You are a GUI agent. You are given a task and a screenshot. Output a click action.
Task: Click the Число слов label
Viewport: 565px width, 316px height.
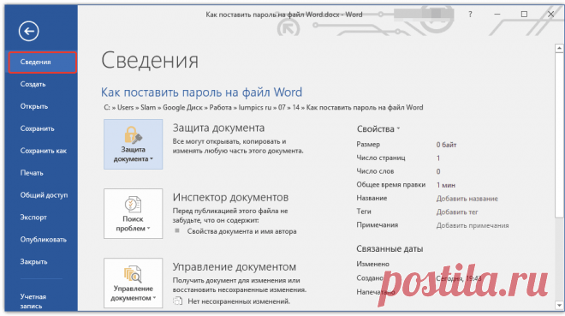coord(375,171)
